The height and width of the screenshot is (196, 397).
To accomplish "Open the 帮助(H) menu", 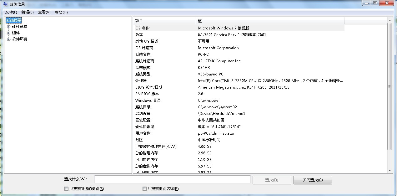I will (x=61, y=12).
